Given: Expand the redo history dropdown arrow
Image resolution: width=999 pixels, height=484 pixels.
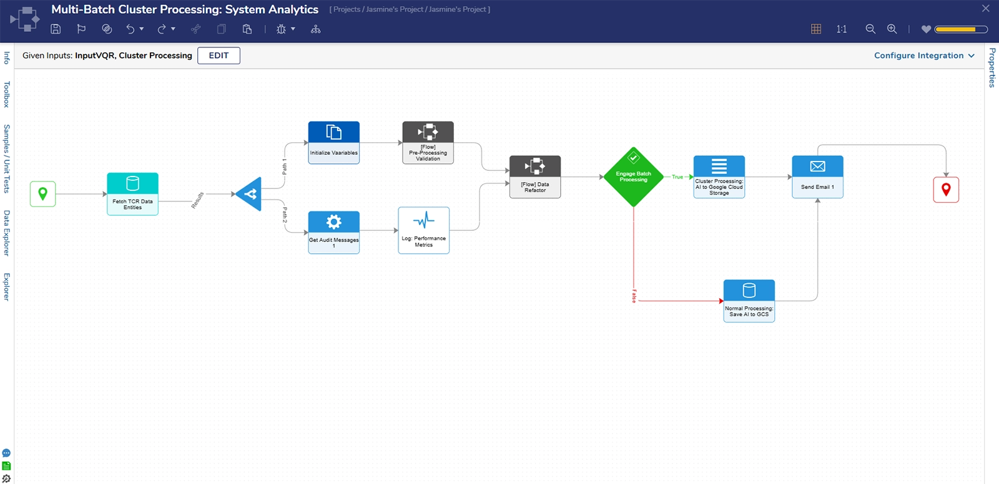Looking at the screenshot, I should 173,29.
